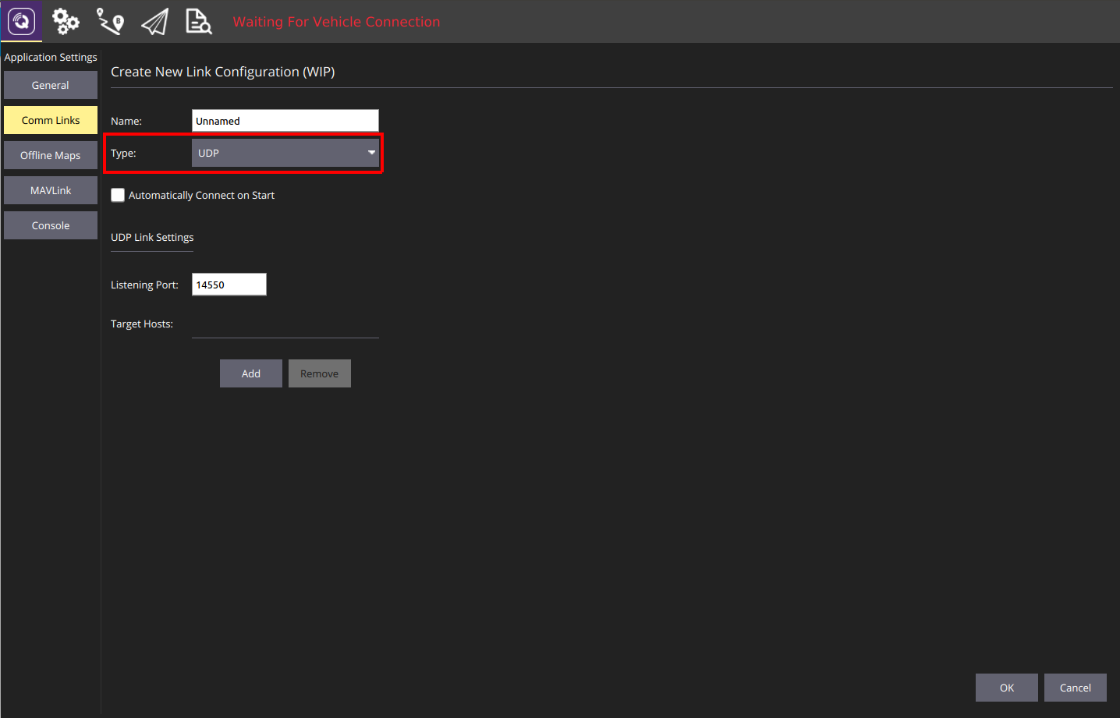Enable Automatically Connect on Start checkbox

pyautogui.click(x=118, y=195)
